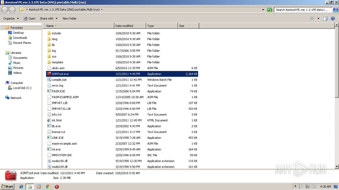Image resolution: width=339 pixels, height=190 pixels.
Task: Open the Organize dropdown menu
Action: click(x=11, y=18)
